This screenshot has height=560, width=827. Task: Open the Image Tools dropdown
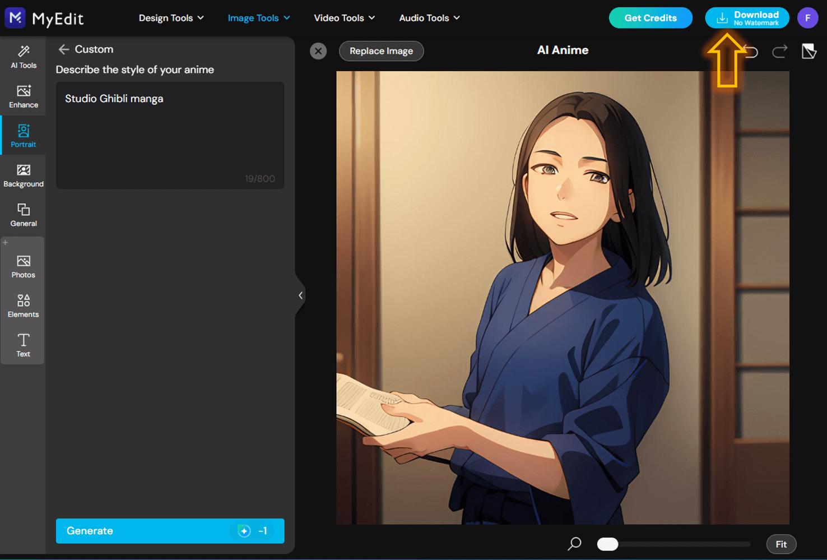coord(258,17)
